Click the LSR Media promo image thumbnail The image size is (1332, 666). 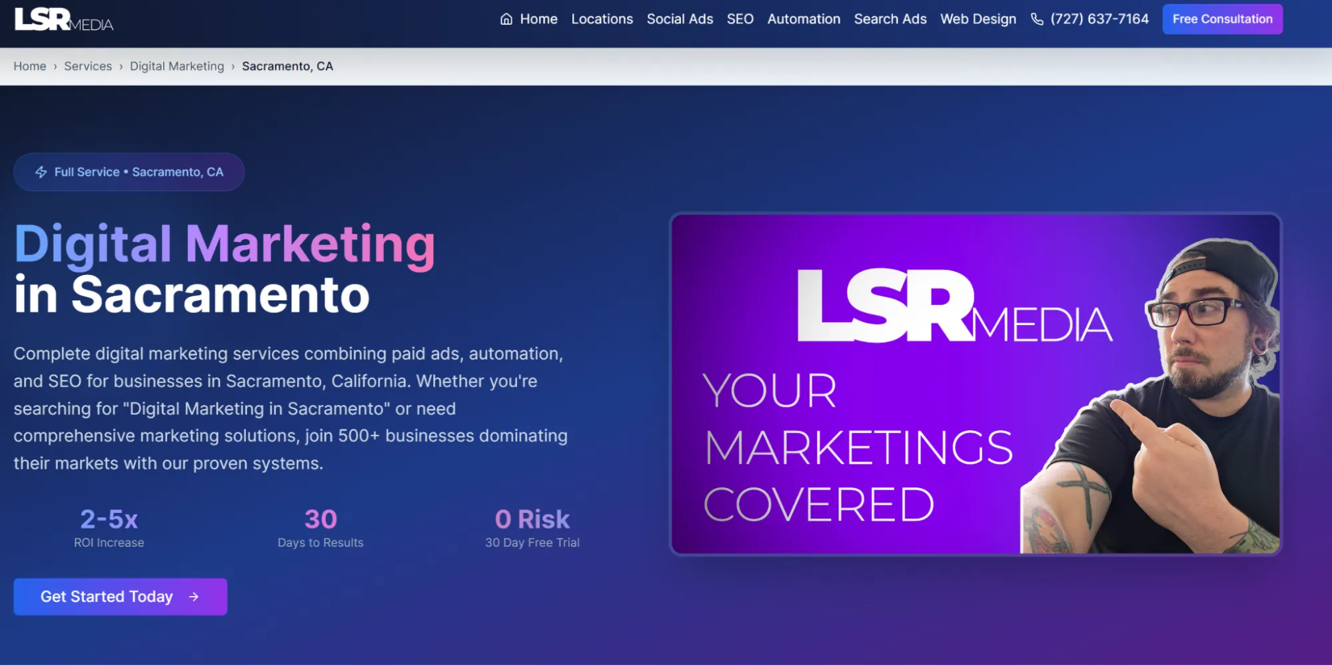976,384
